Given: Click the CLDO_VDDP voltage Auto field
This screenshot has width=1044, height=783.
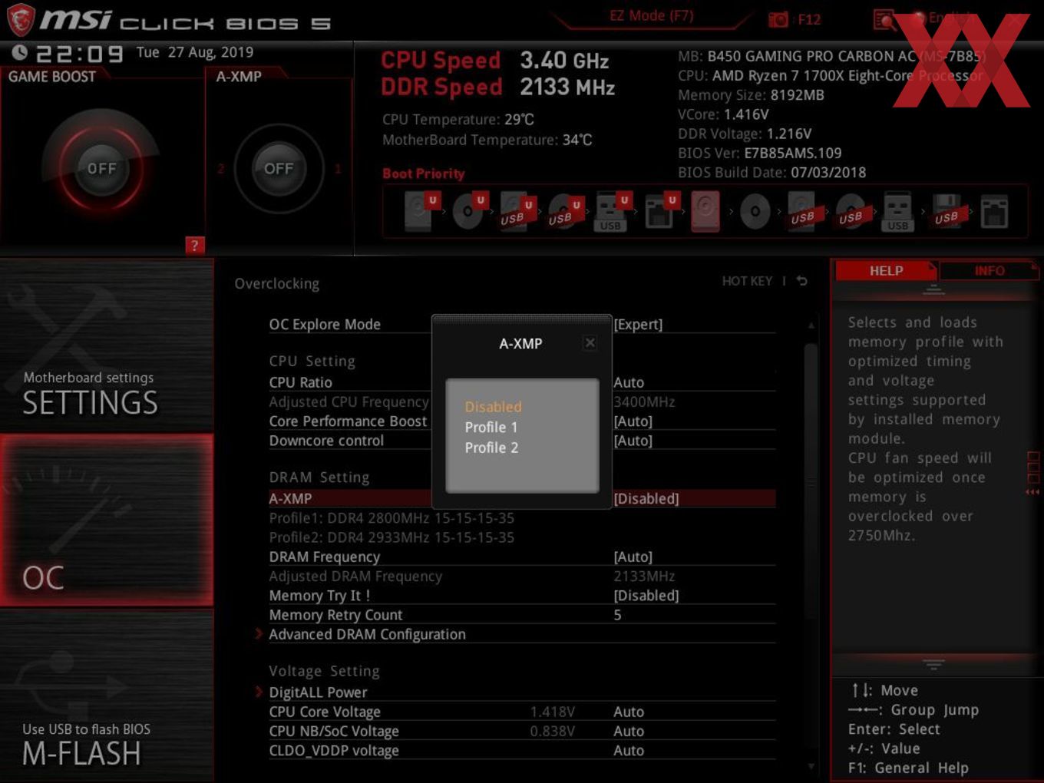Looking at the screenshot, I should [x=629, y=751].
